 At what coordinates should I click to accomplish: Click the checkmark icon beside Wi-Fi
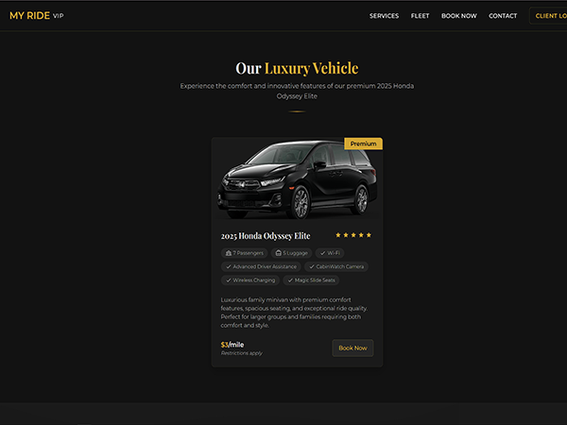[322, 253]
